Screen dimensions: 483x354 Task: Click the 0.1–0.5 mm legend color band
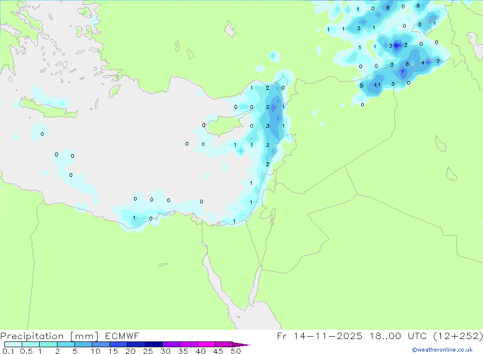pos(13,344)
